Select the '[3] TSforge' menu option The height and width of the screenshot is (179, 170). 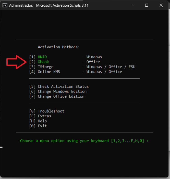(41, 67)
